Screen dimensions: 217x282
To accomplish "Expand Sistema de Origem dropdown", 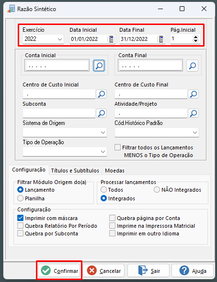I will [103, 133].
